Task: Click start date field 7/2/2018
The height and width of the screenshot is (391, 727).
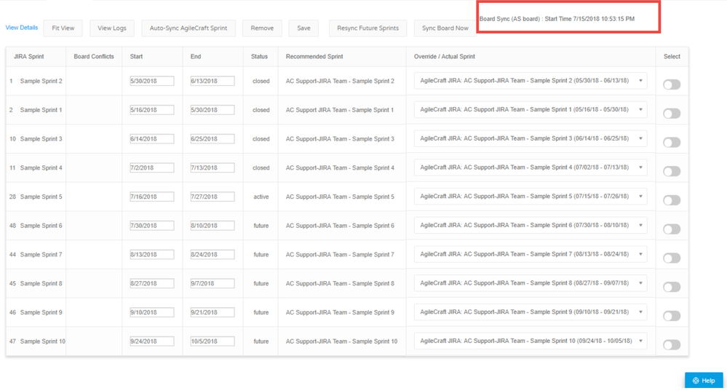Action: [x=152, y=167]
